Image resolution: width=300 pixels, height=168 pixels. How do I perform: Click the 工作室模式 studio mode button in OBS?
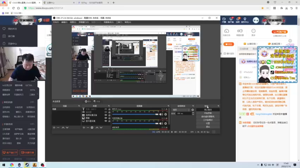pyautogui.click(x=208, y=120)
